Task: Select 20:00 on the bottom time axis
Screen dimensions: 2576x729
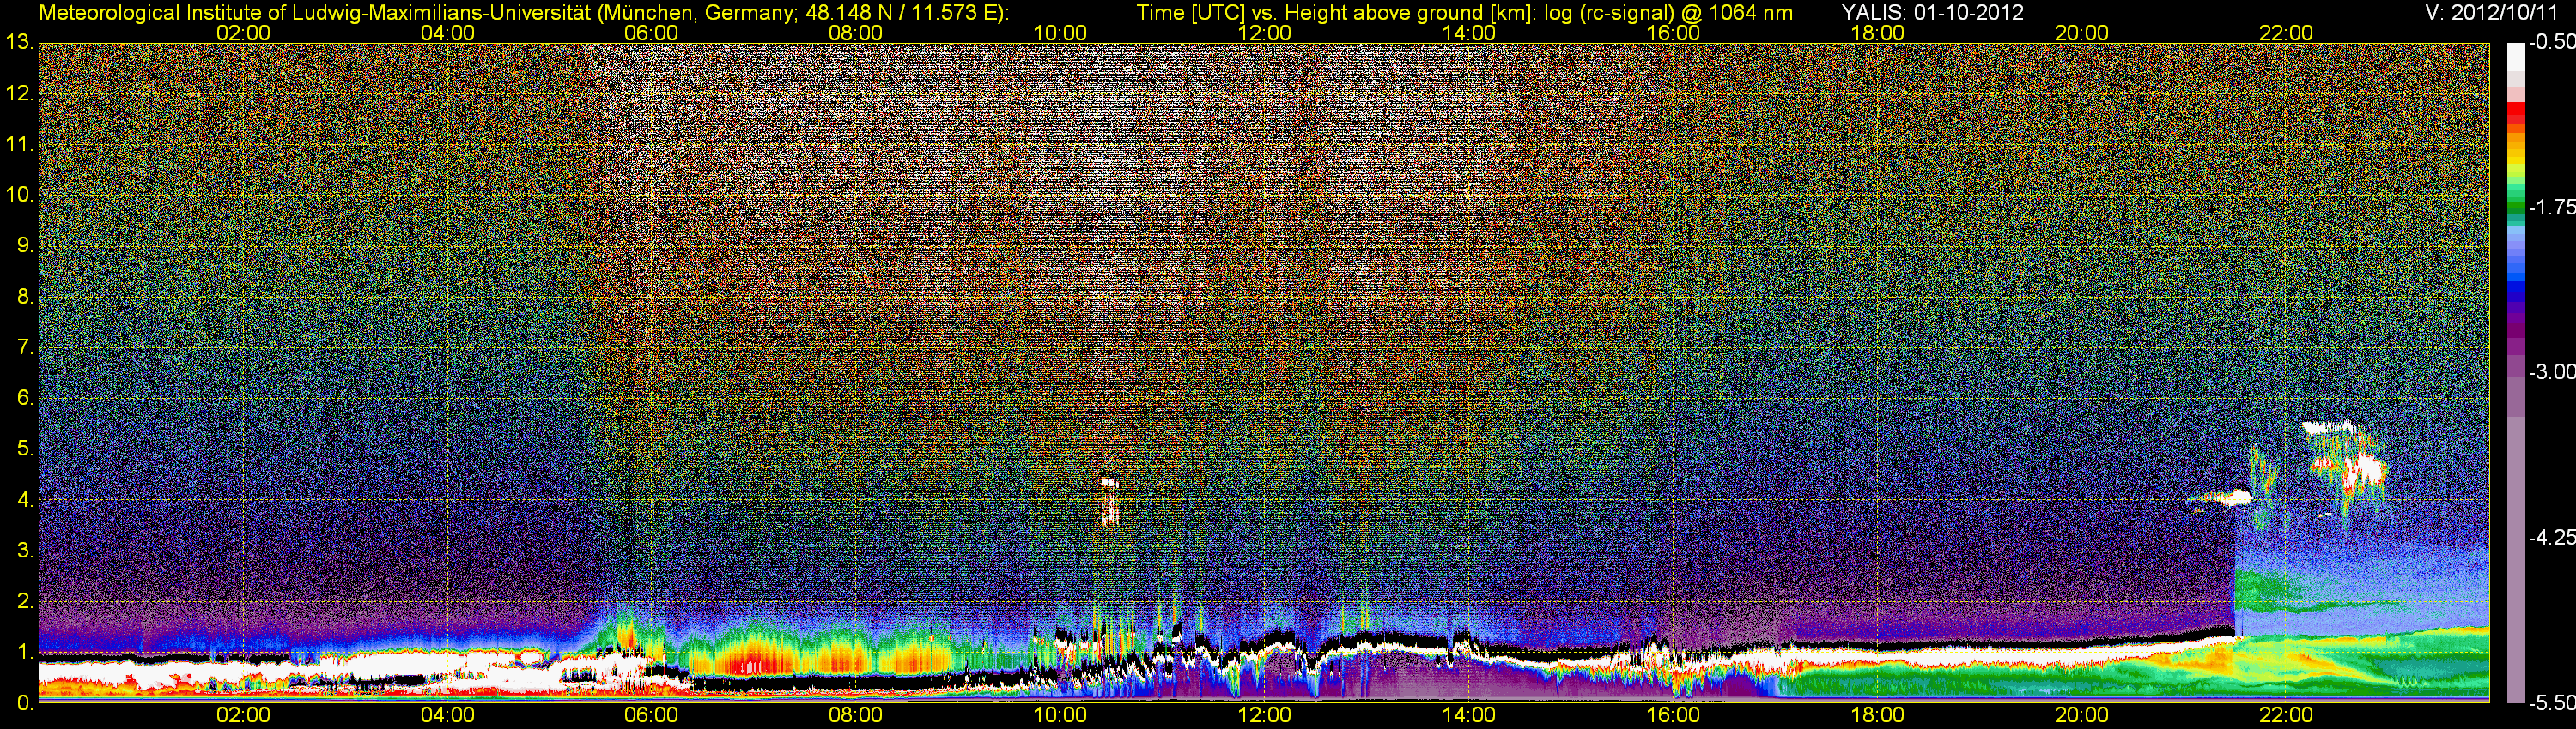Action: pyautogui.click(x=2081, y=715)
